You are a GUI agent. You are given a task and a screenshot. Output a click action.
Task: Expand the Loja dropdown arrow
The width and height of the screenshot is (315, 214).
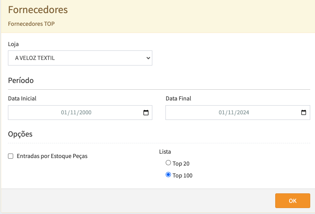[x=148, y=58]
